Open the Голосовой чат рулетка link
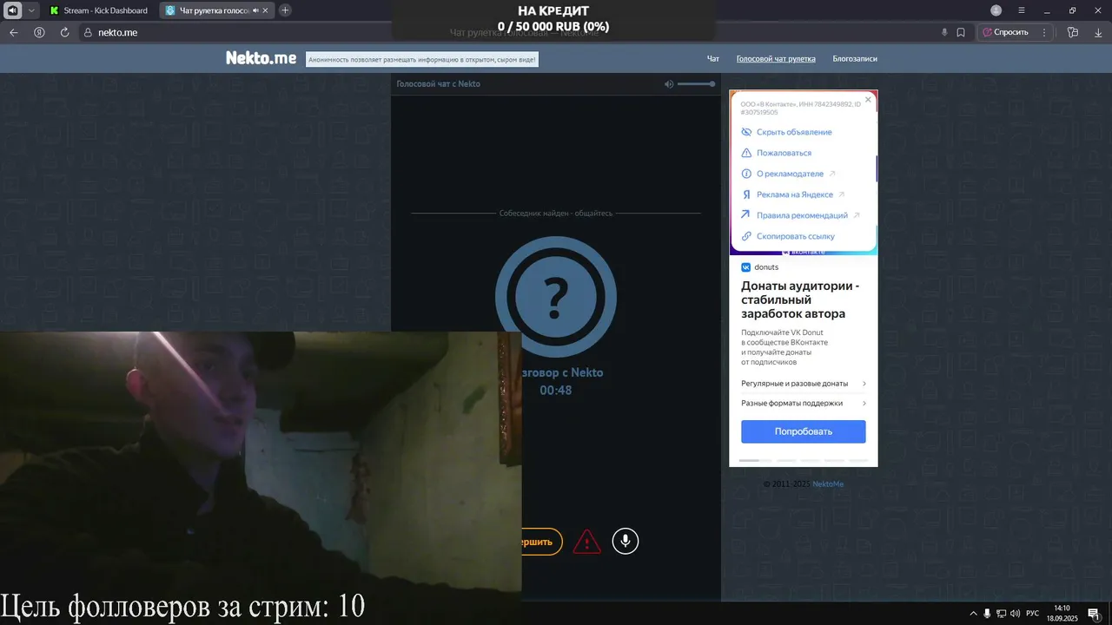Viewport: 1112px width, 625px height. [776, 59]
